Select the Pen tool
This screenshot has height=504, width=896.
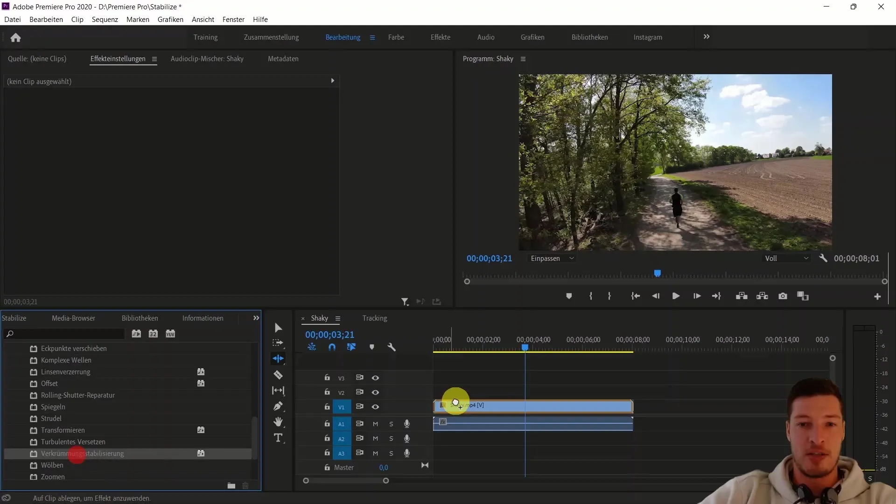tap(278, 406)
